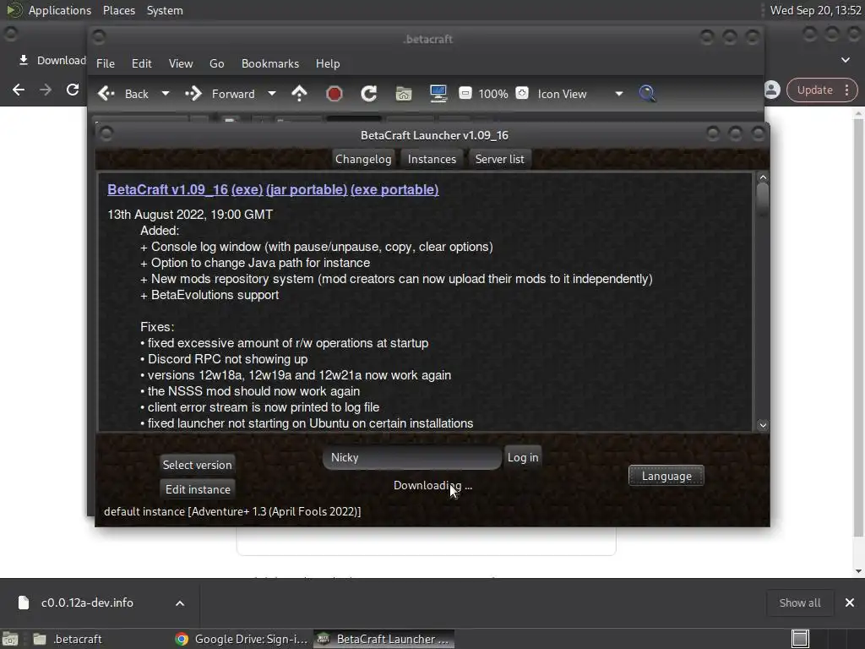The image size is (865, 649).
Task: Switch to the Google Drive Chrome taskbar window
Action: (241, 639)
